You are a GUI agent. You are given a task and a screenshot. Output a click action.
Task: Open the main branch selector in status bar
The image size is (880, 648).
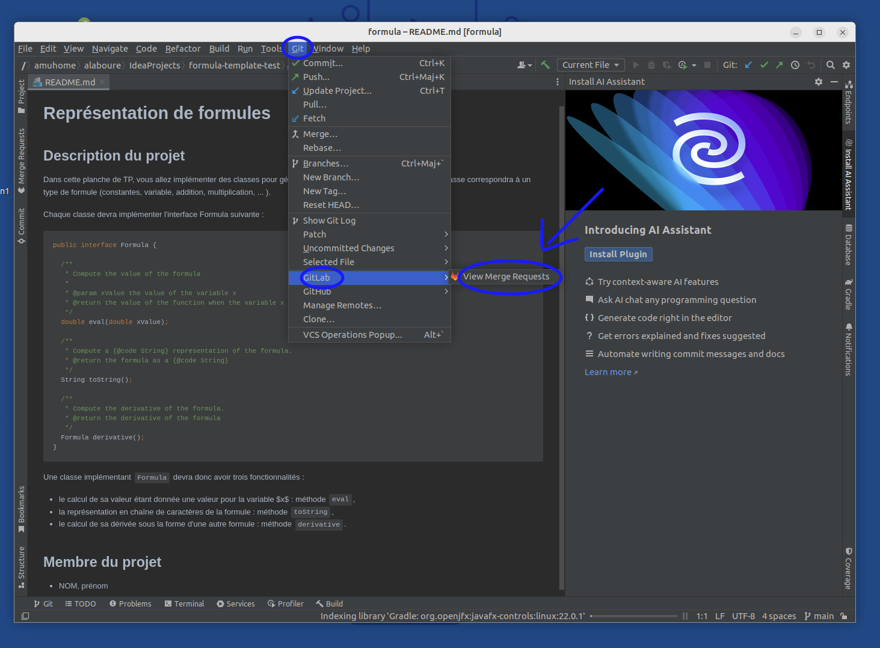819,616
